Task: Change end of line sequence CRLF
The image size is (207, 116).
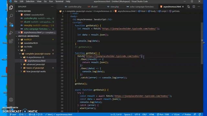Action: point(145,115)
